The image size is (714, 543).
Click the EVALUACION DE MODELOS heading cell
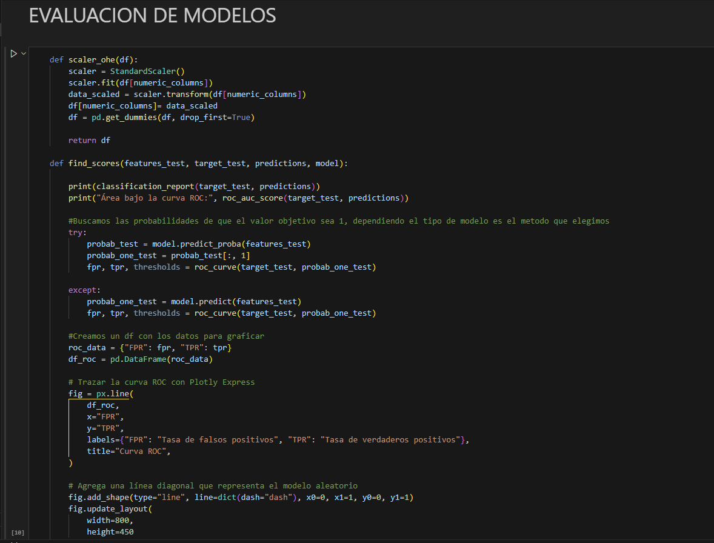(x=152, y=16)
